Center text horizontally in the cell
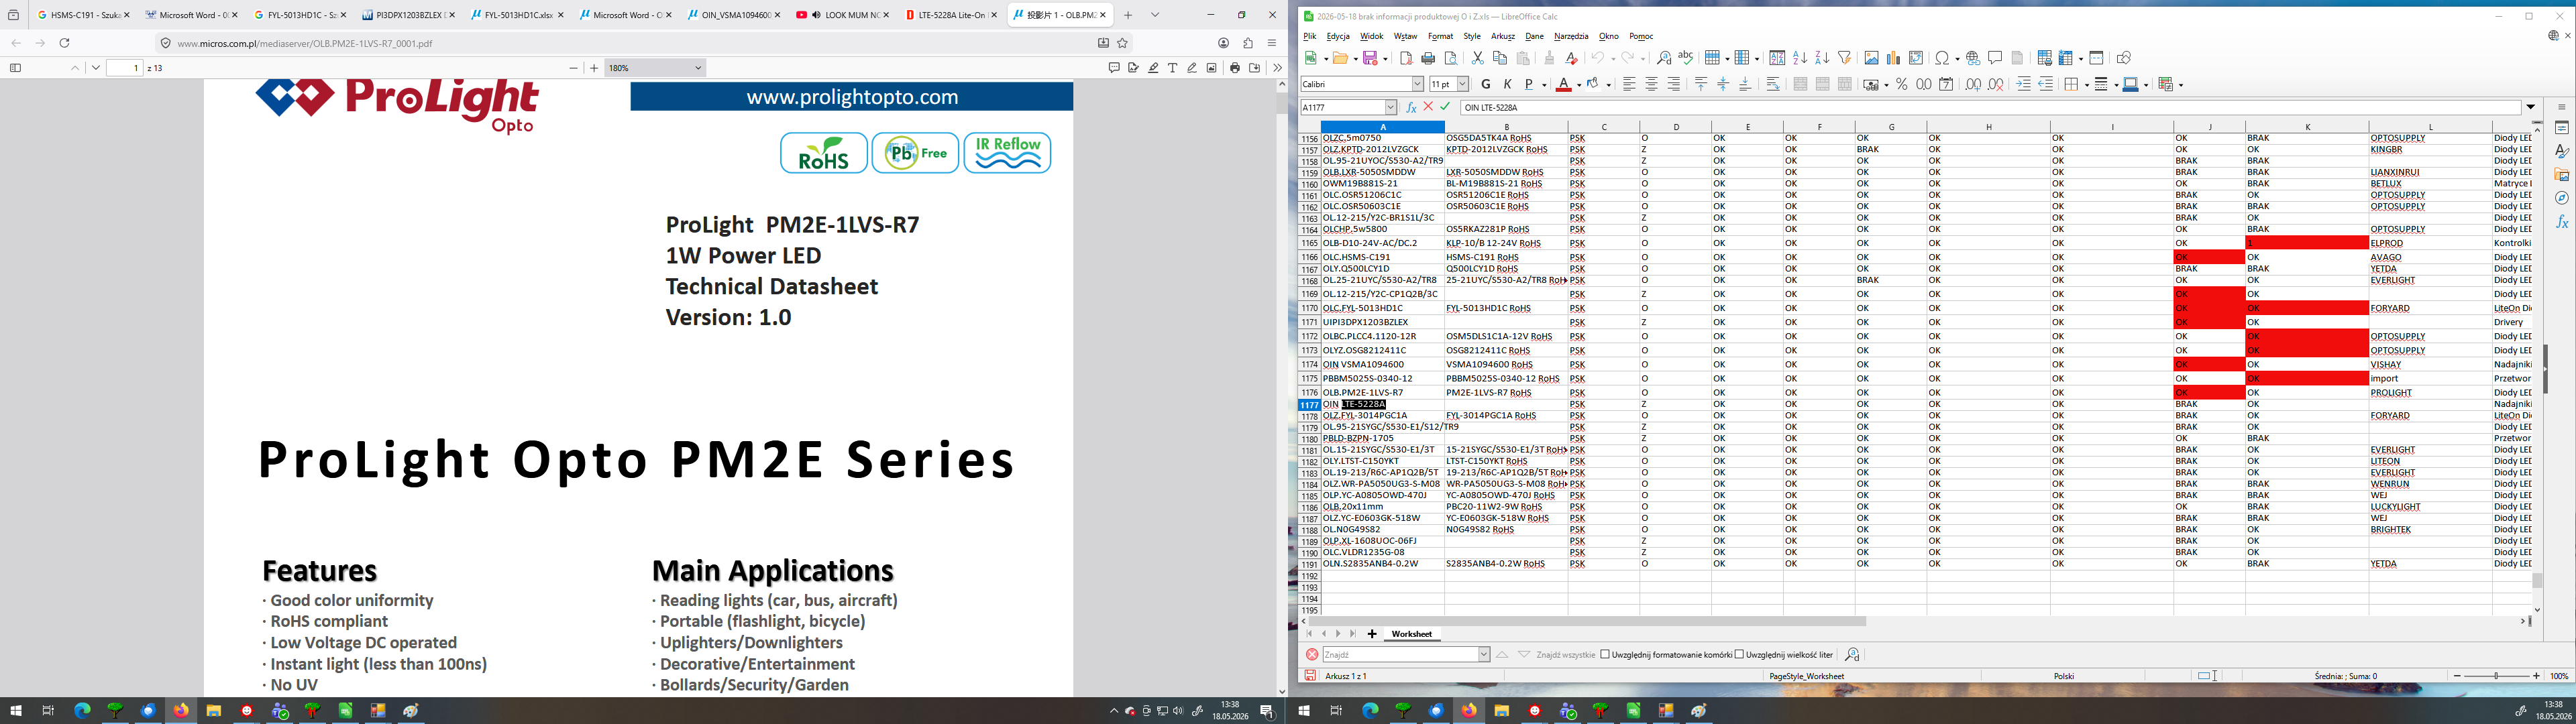Viewport: 2576px width, 724px height. coord(1651,85)
